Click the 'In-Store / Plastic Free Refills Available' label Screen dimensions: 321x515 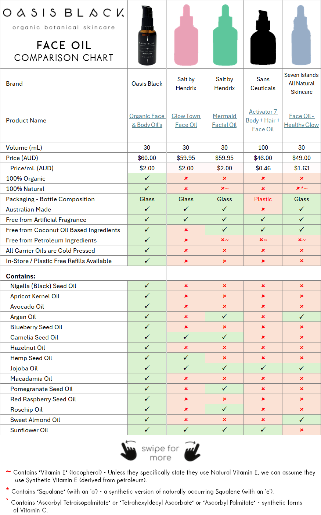[x=59, y=261]
